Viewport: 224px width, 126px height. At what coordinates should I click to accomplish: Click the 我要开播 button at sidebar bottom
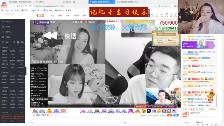coord(18,116)
